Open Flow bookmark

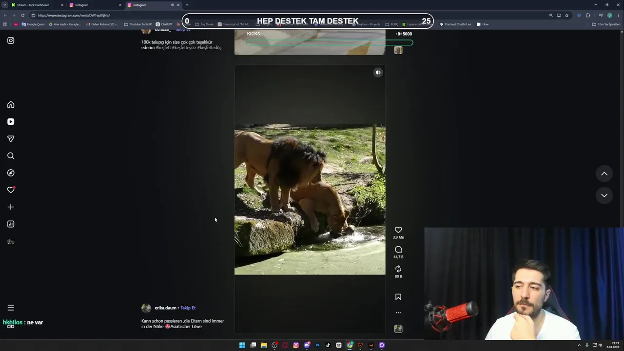point(483,24)
